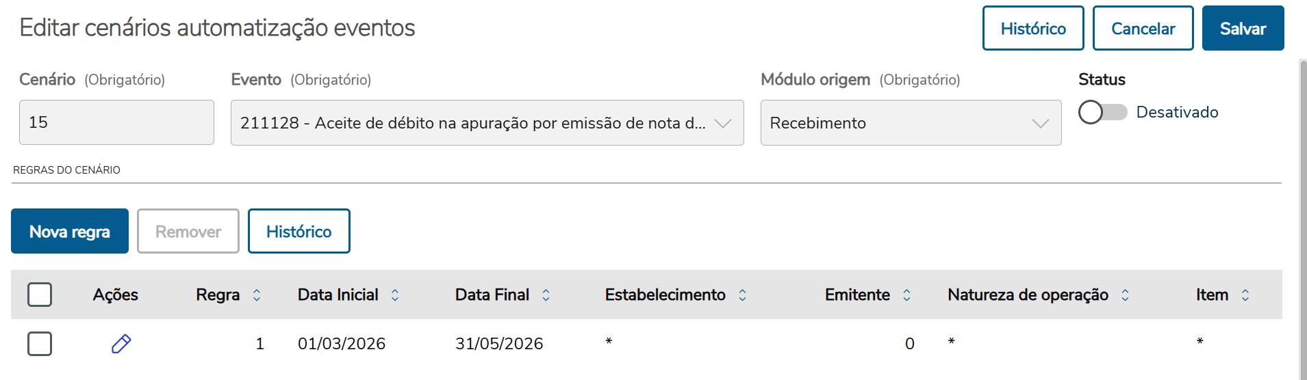
Task: Select the checkbox for rule 1
Action: 40,343
